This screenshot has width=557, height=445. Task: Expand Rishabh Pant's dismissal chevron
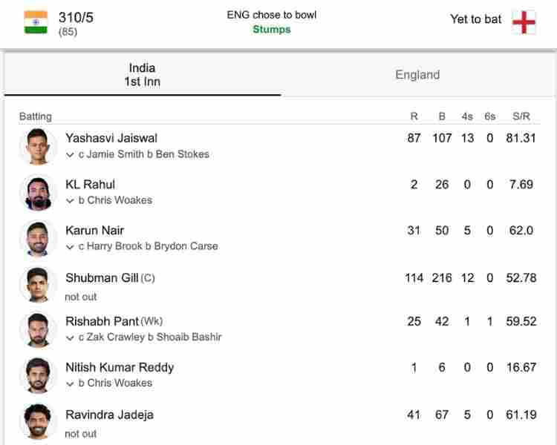click(70, 337)
